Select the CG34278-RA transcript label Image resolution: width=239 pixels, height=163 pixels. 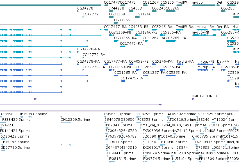pos(88,49)
